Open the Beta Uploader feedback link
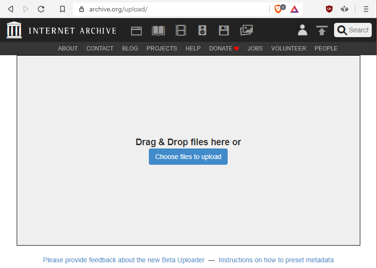Screen dimensions: 377x268 point(124,260)
